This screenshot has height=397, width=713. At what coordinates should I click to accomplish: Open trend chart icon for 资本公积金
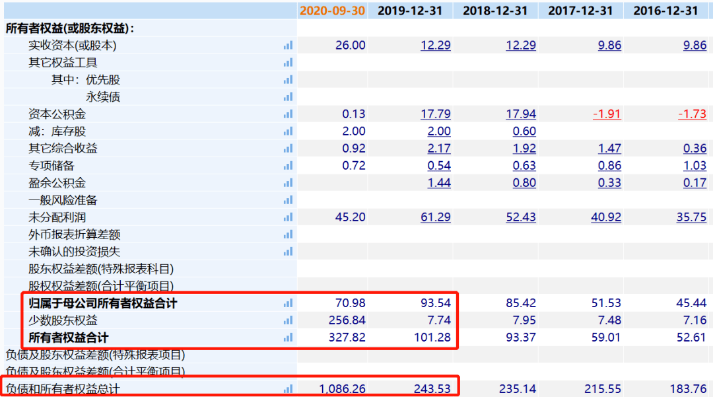pos(288,114)
